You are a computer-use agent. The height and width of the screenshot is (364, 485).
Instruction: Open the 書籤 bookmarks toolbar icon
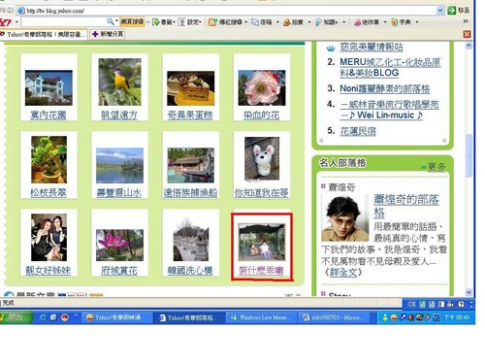point(156,22)
